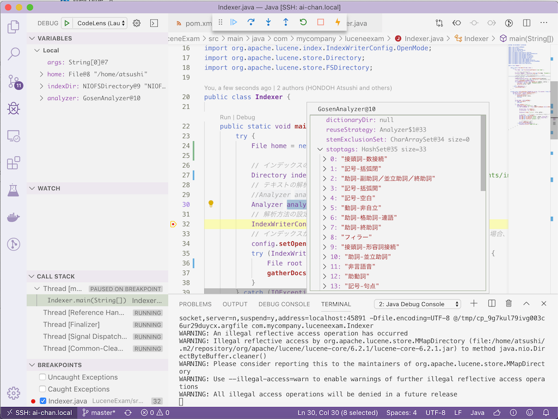Click the Debug CodeLens link above main
This screenshot has height=419, width=558.
pyautogui.click(x=246, y=117)
